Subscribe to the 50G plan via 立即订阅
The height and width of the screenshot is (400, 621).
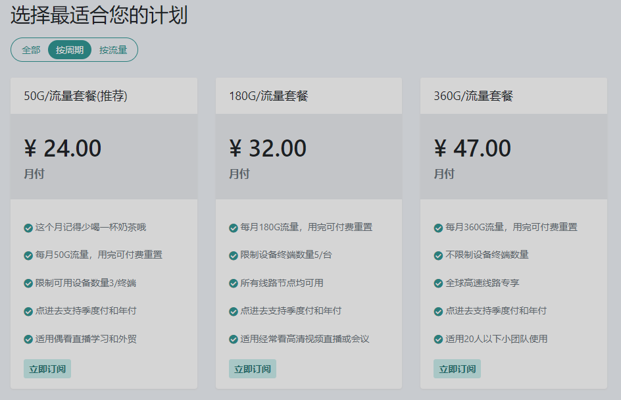tap(47, 369)
